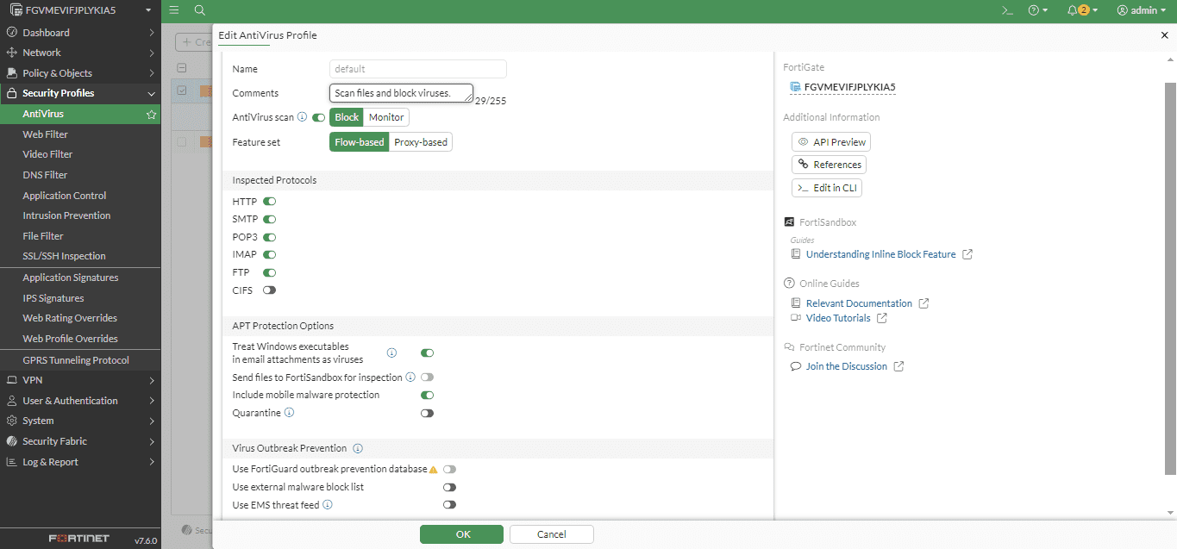1177x549 pixels.
Task: Click the FortiGate device icon in right panel
Action: (795, 87)
